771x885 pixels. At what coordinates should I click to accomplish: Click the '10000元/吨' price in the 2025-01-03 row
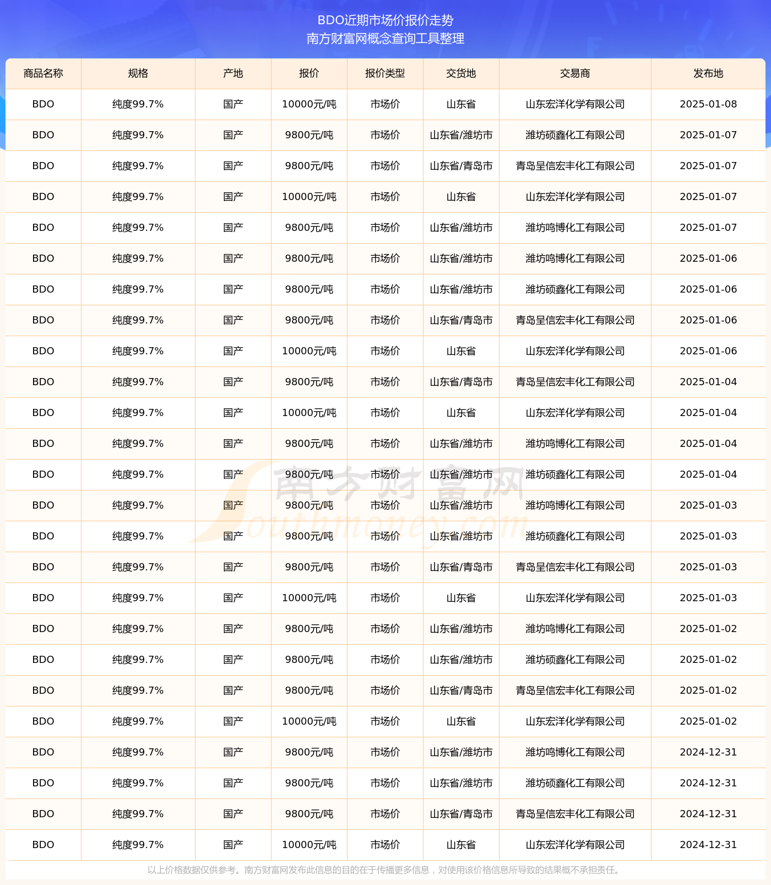tap(309, 598)
